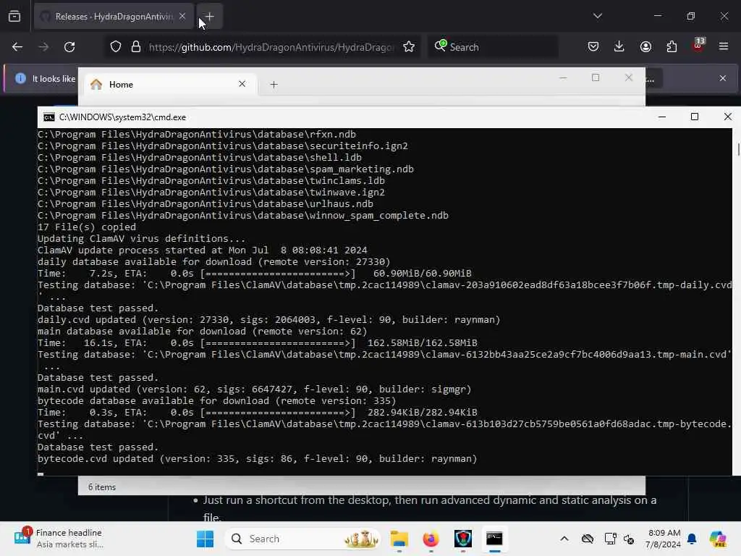Save page to Pocket
This screenshot has width=741, height=556.
click(x=593, y=46)
